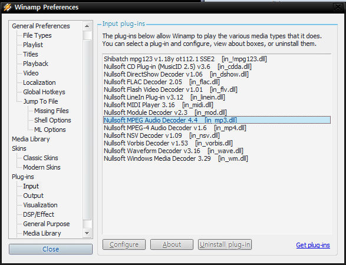This screenshot has height=265, width=346.
Task: Select Nullsoft LineIn Plug-in v3.12
Action: (217, 97)
